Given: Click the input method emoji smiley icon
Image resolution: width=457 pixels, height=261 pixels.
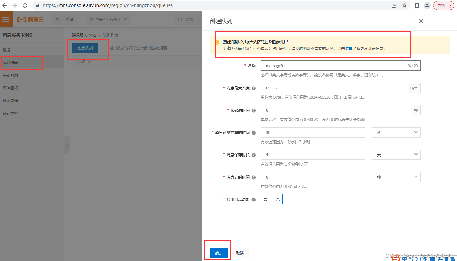Looking at the screenshot, I should click(x=418, y=258).
